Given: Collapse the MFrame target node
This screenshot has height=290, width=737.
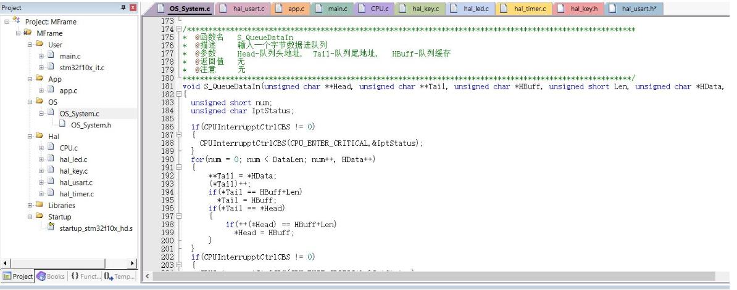Looking at the screenshot, I should tap(18, 33).
